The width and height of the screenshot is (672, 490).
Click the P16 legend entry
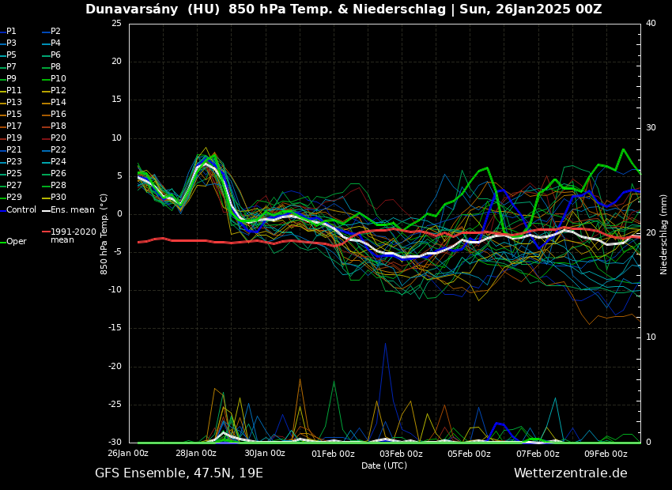pyautogui.click(x=59, y=115)
